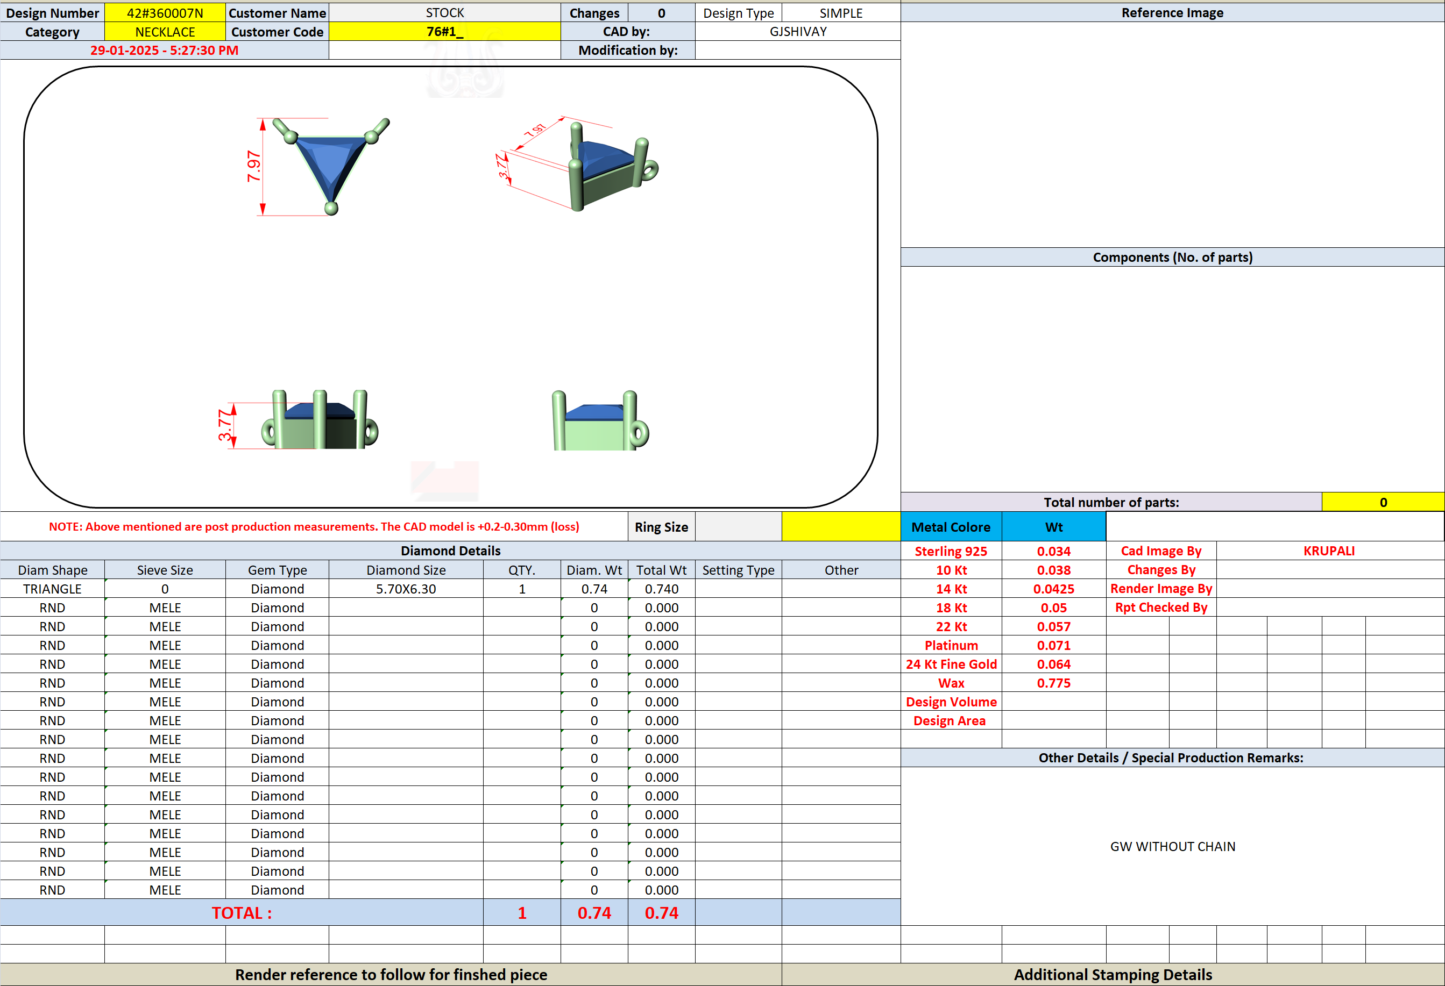Click the grey Ring Size value cell
The width and height of the screenshot is (1445, 986).
pyautogui.click(x=738, y=527)
